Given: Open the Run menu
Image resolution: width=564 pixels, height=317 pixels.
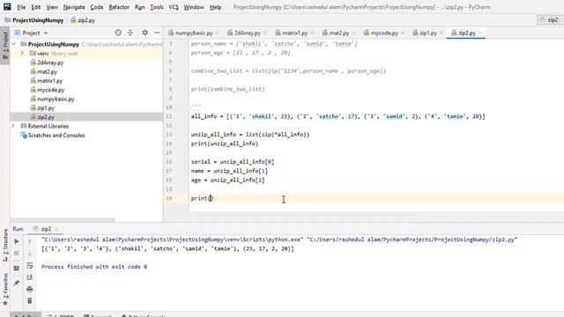Looking at the screenshot, I should [x=139, y=7].
